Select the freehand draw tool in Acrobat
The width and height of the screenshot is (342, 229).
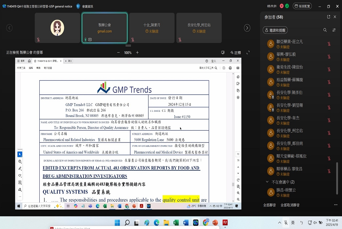click(20, 175)
